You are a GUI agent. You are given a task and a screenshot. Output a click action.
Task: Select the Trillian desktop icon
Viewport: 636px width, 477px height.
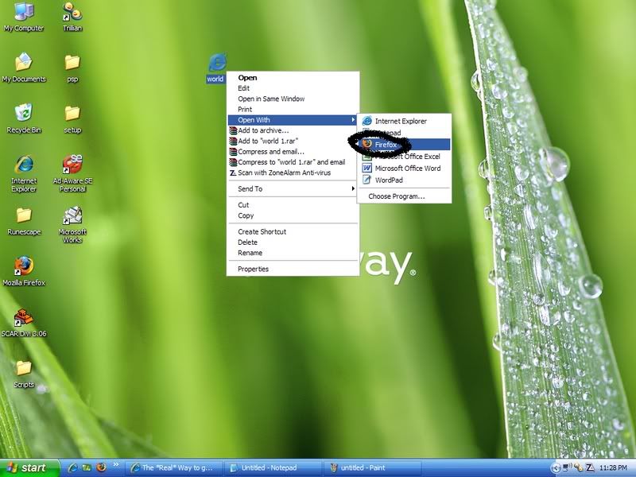click(x=72, y=13)
